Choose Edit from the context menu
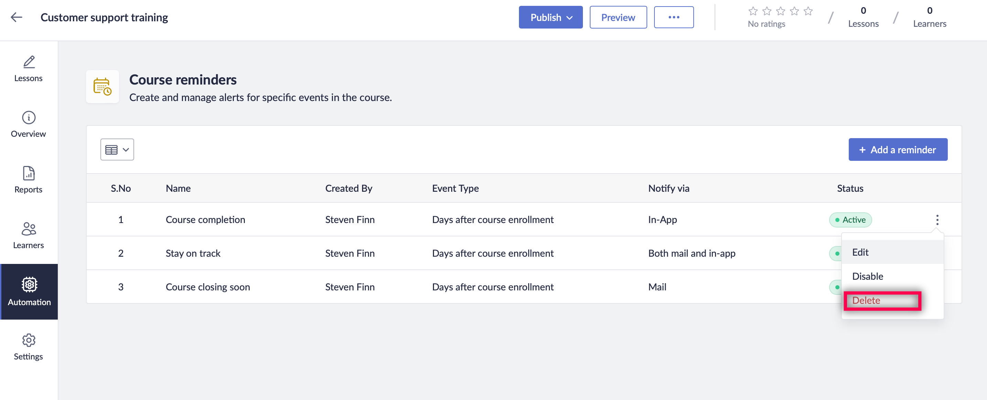987x400 pixels. [x=892, y=252]
